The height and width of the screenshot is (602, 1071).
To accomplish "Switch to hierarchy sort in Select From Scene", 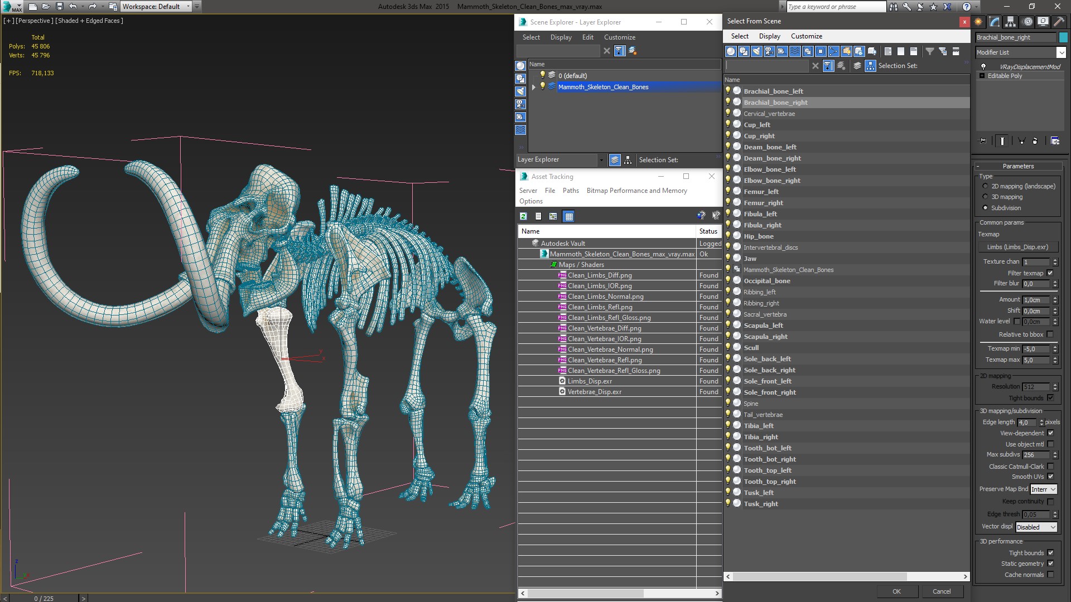I will coord(870,66).
